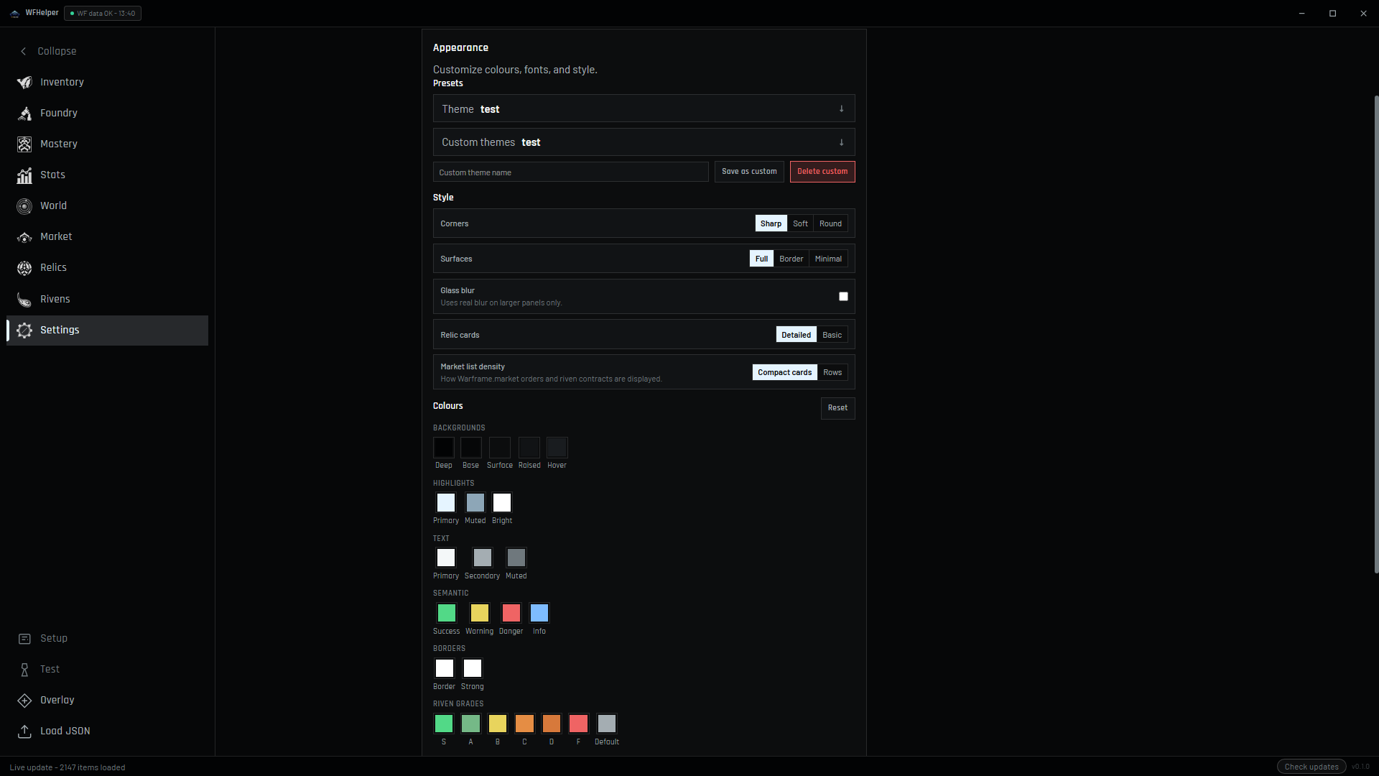Click the Foundry sidebar icon
1379x776 pixels.
tap(24, 113)
